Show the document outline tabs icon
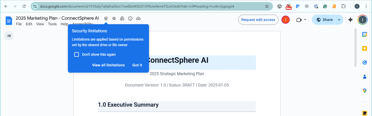Image resolution: width=372 pixels, height=116 pixels. point(9,36)
